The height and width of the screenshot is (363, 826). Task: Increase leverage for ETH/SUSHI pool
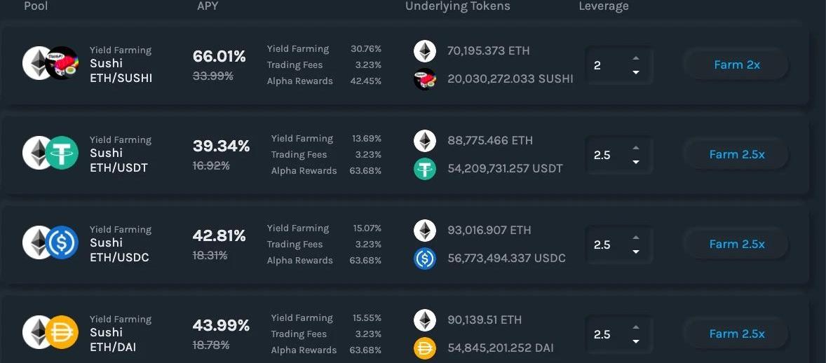point(635,58)
